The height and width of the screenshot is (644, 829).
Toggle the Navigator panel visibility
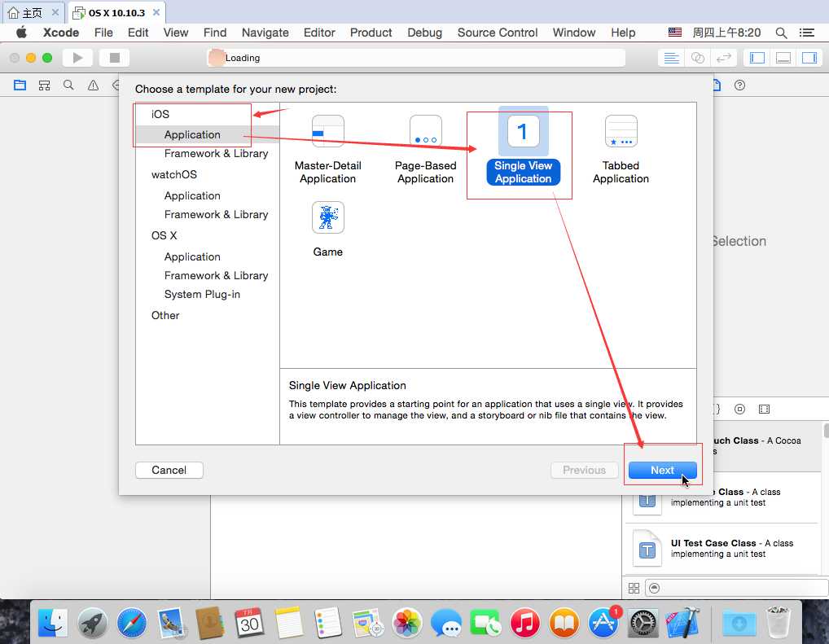(x=757, y=58)
